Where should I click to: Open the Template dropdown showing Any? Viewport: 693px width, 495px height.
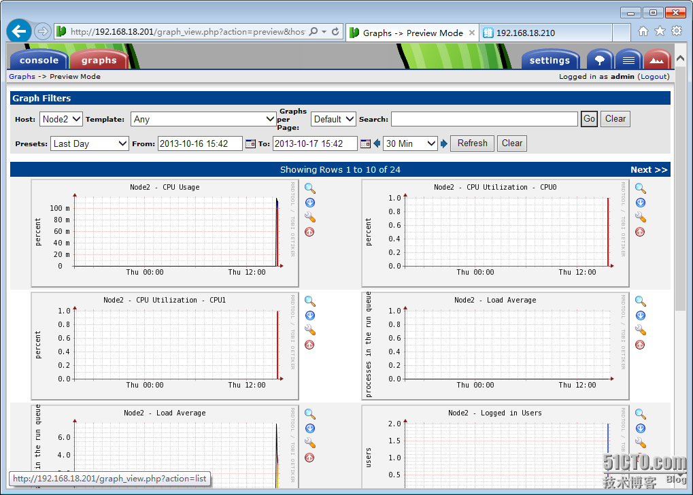[204, 119]
